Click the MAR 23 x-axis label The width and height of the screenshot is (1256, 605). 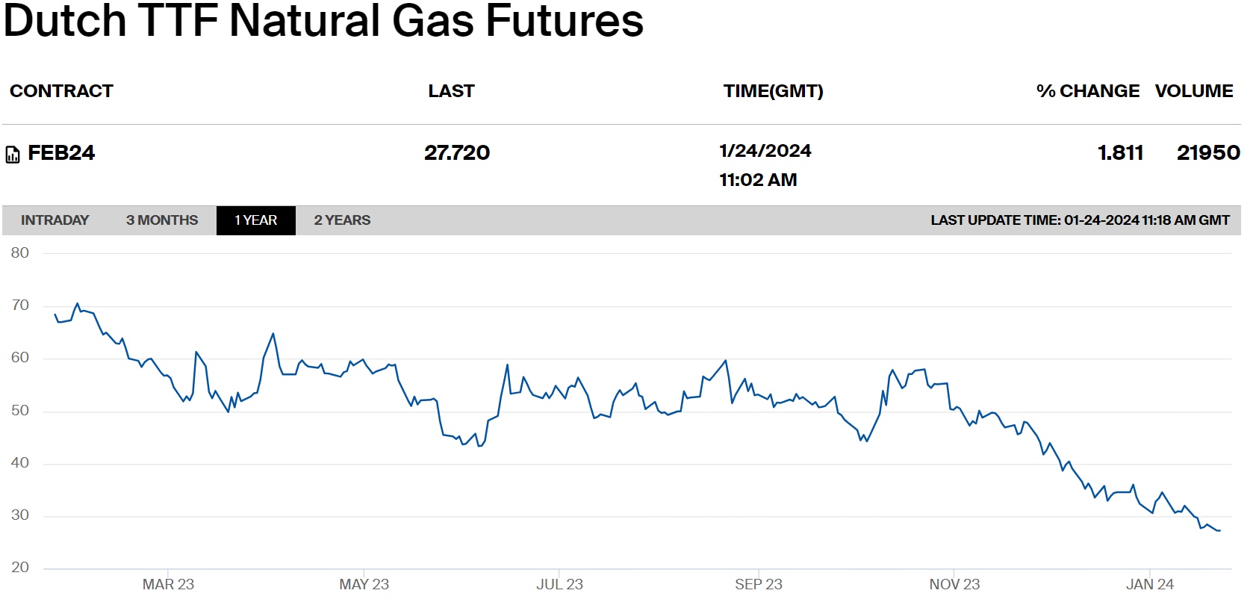click(168, 584)
